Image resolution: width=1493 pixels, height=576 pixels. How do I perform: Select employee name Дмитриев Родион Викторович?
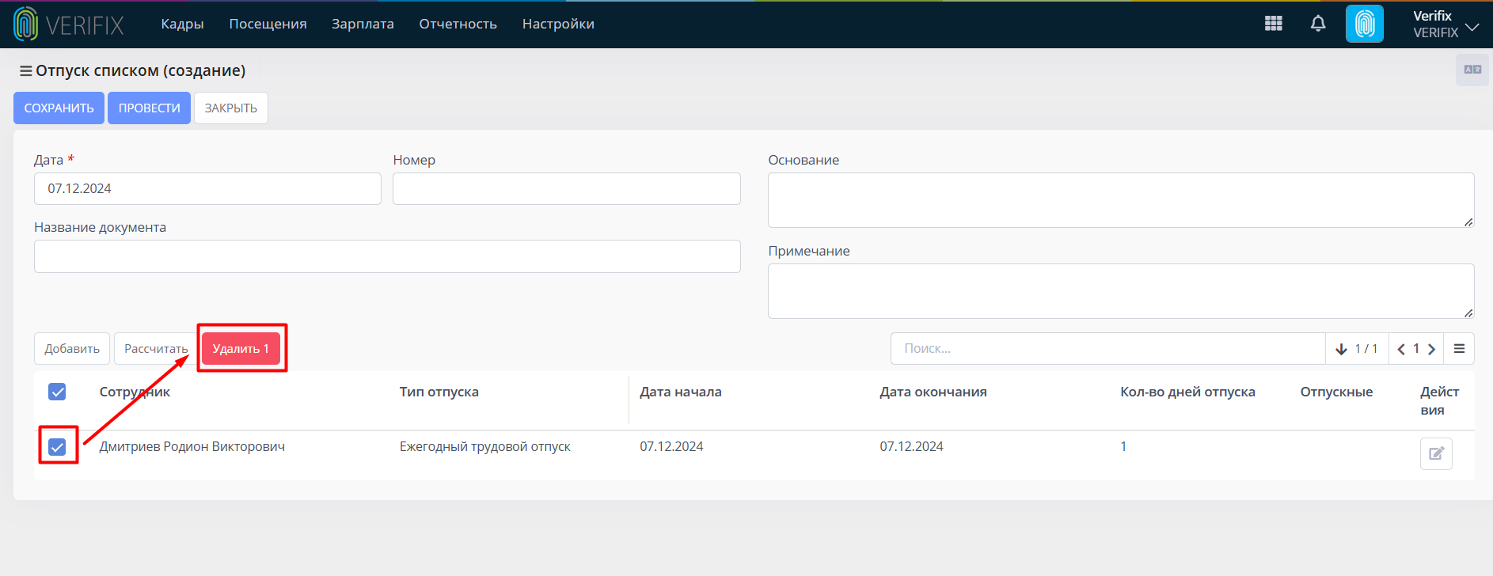click(192, 447)
